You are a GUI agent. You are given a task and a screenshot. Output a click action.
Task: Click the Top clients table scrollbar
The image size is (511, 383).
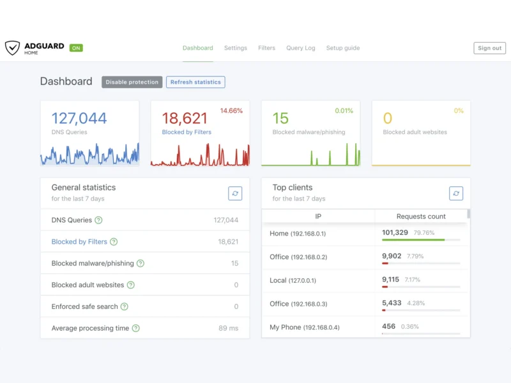[469, 214]
